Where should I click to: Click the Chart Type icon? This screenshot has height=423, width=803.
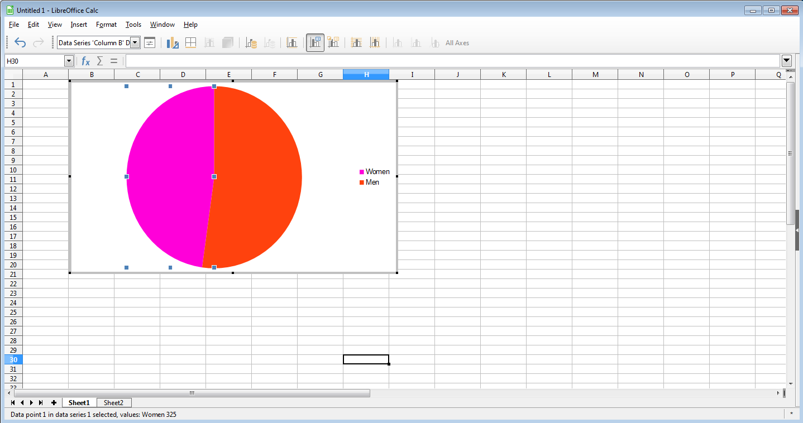pyautogui.click(x=173, y=42)
